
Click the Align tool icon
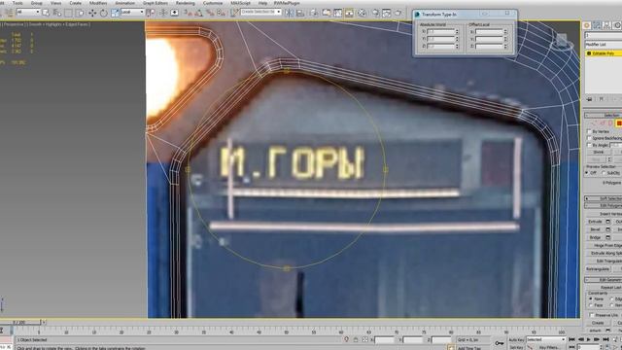coord(300,13)
